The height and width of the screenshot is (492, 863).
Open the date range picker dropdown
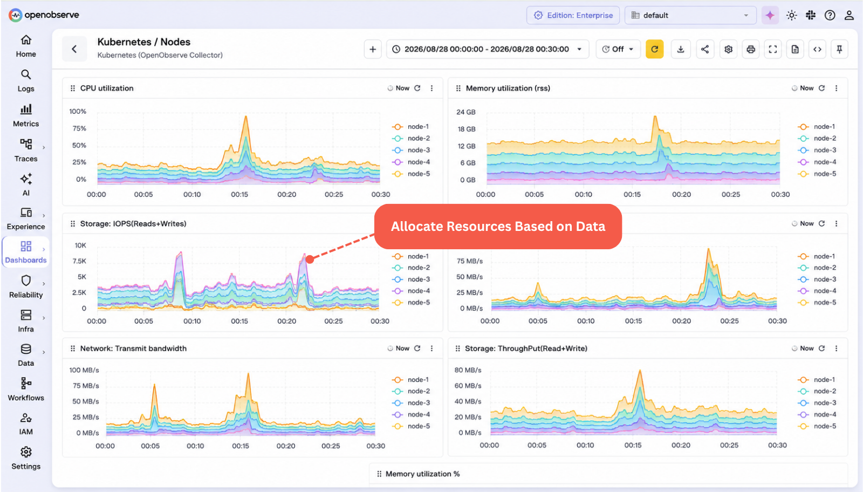click(487, 49)
